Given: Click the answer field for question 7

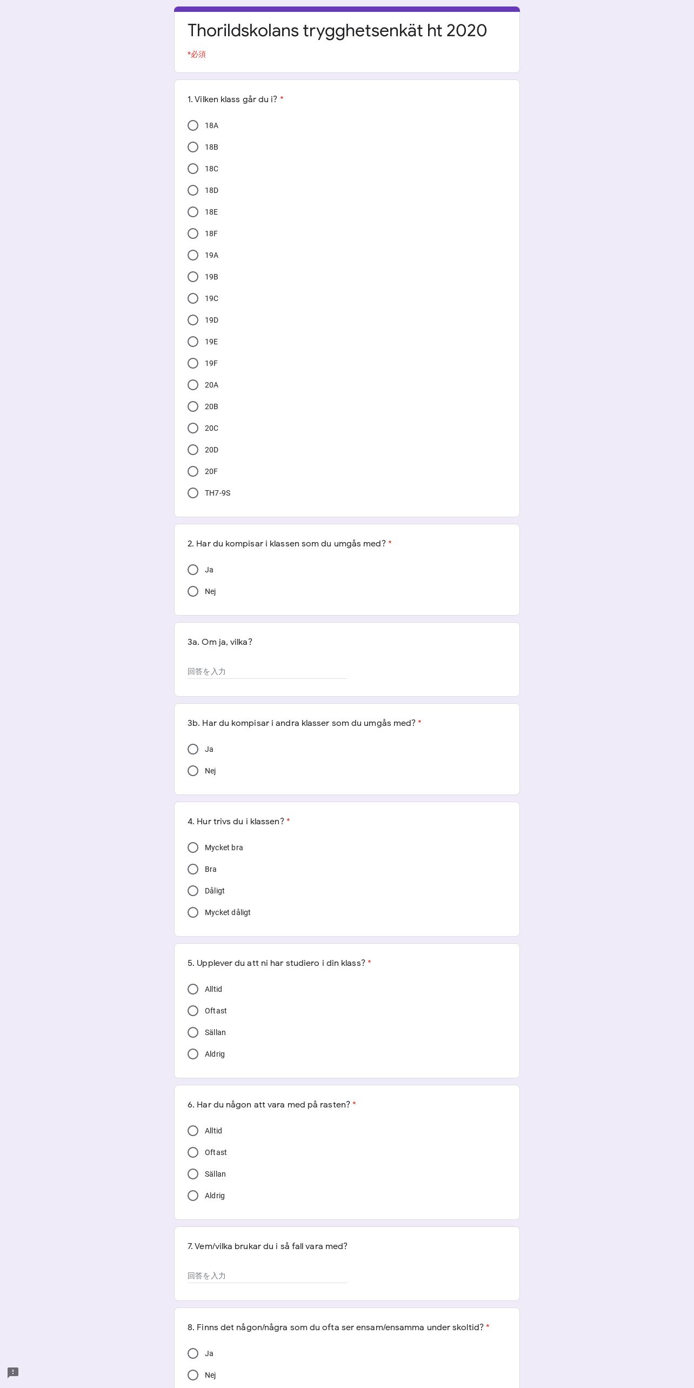Looking at the screenshot, I should (267, 1276).
